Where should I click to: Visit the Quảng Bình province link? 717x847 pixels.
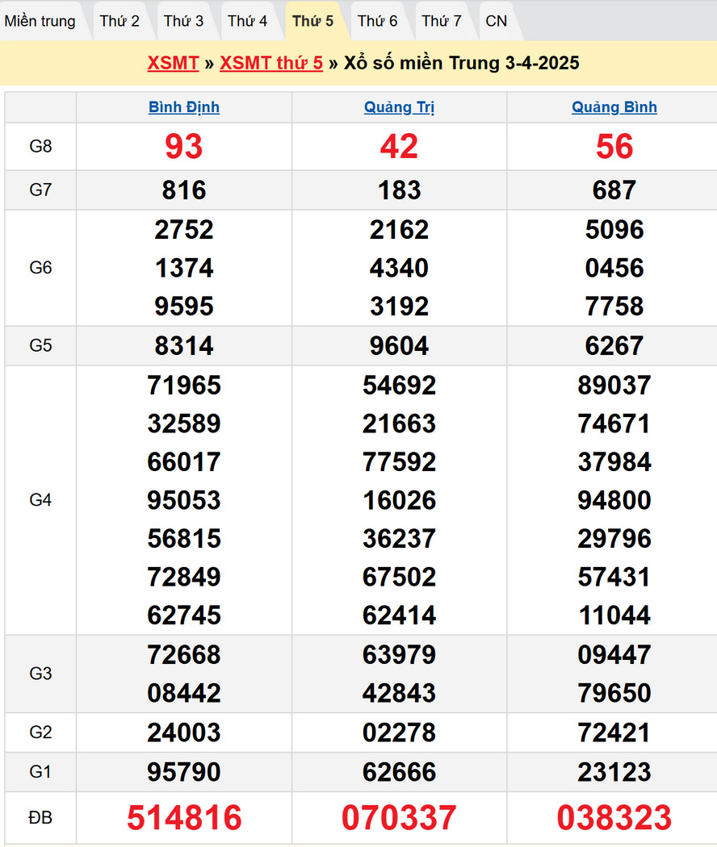coord(614,107)
